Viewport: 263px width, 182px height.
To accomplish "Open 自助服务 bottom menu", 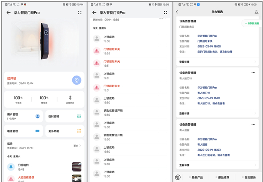I will click(x=249, y=177).
